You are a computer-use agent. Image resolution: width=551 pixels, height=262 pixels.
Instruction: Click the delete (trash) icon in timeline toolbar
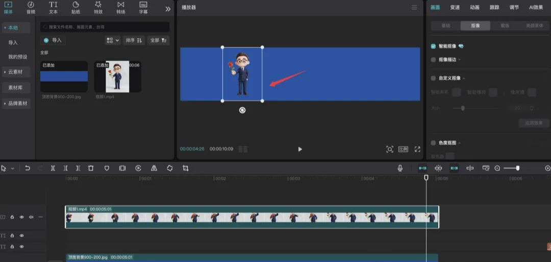(91, 168)
